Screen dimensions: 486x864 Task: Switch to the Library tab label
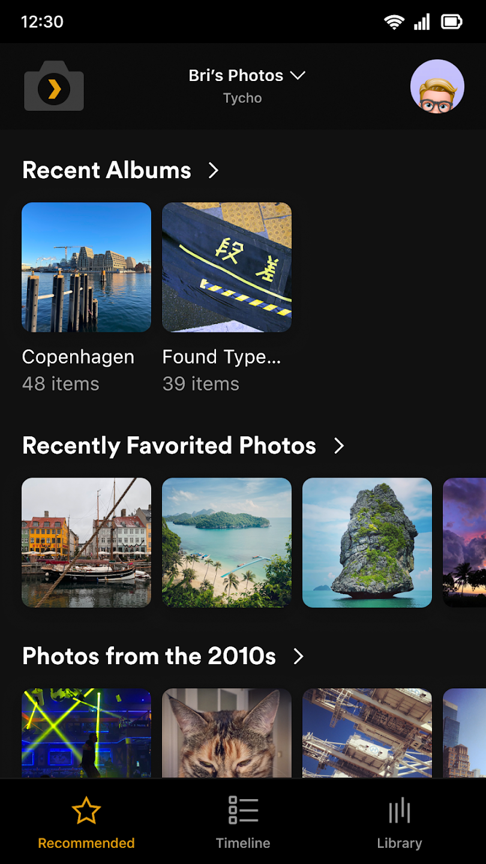click(x=399, y=843)
